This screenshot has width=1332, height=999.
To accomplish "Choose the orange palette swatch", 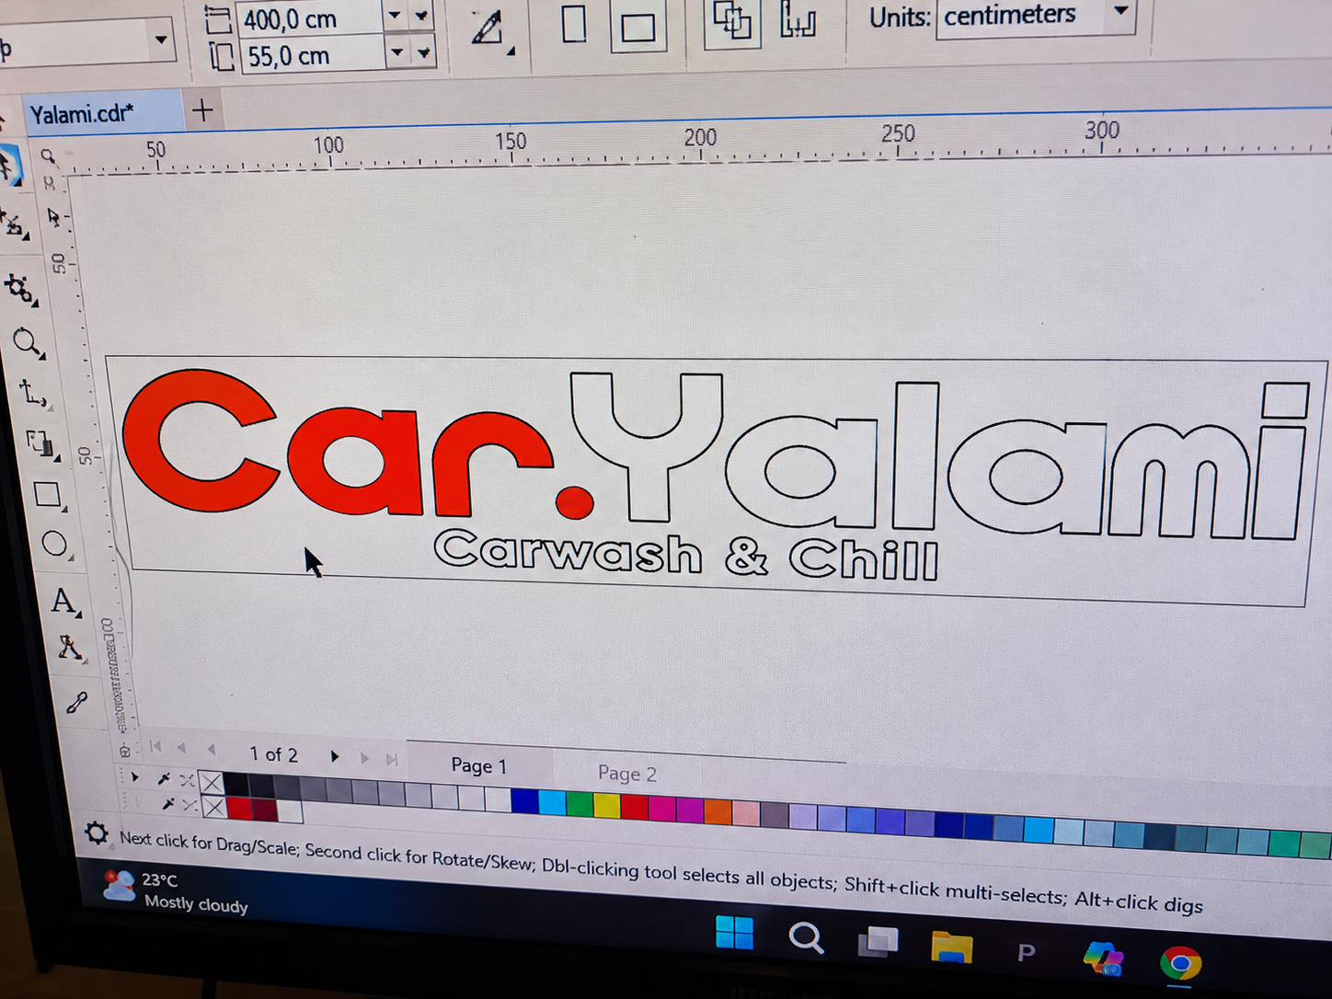I will coord(718,811).
